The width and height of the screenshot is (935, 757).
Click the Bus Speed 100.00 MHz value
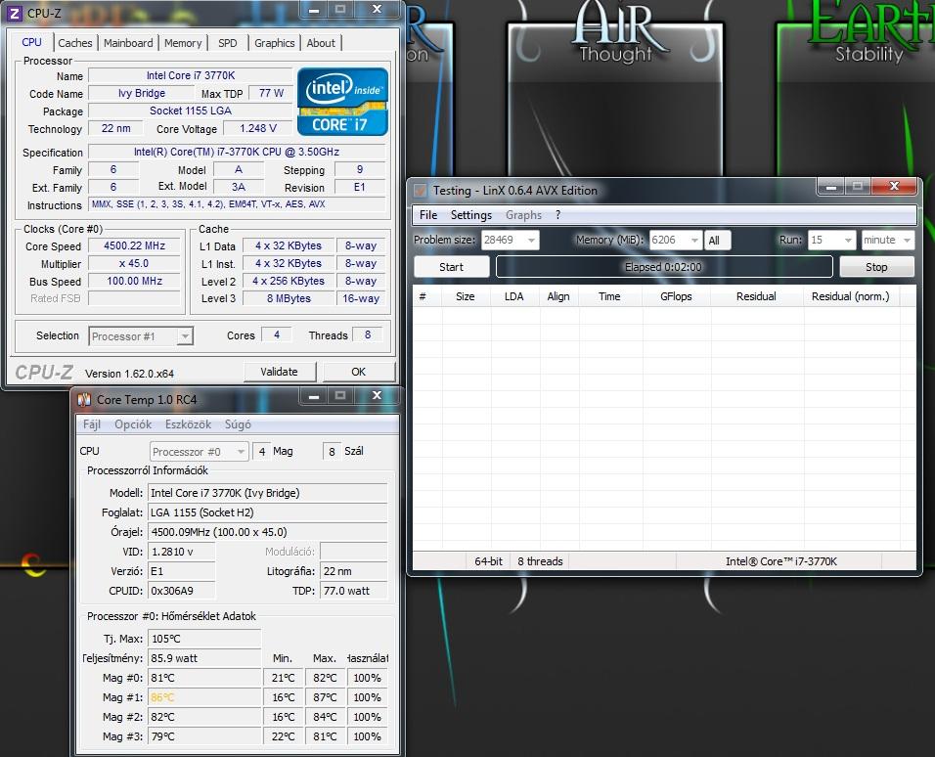click(x=134, y=281)
